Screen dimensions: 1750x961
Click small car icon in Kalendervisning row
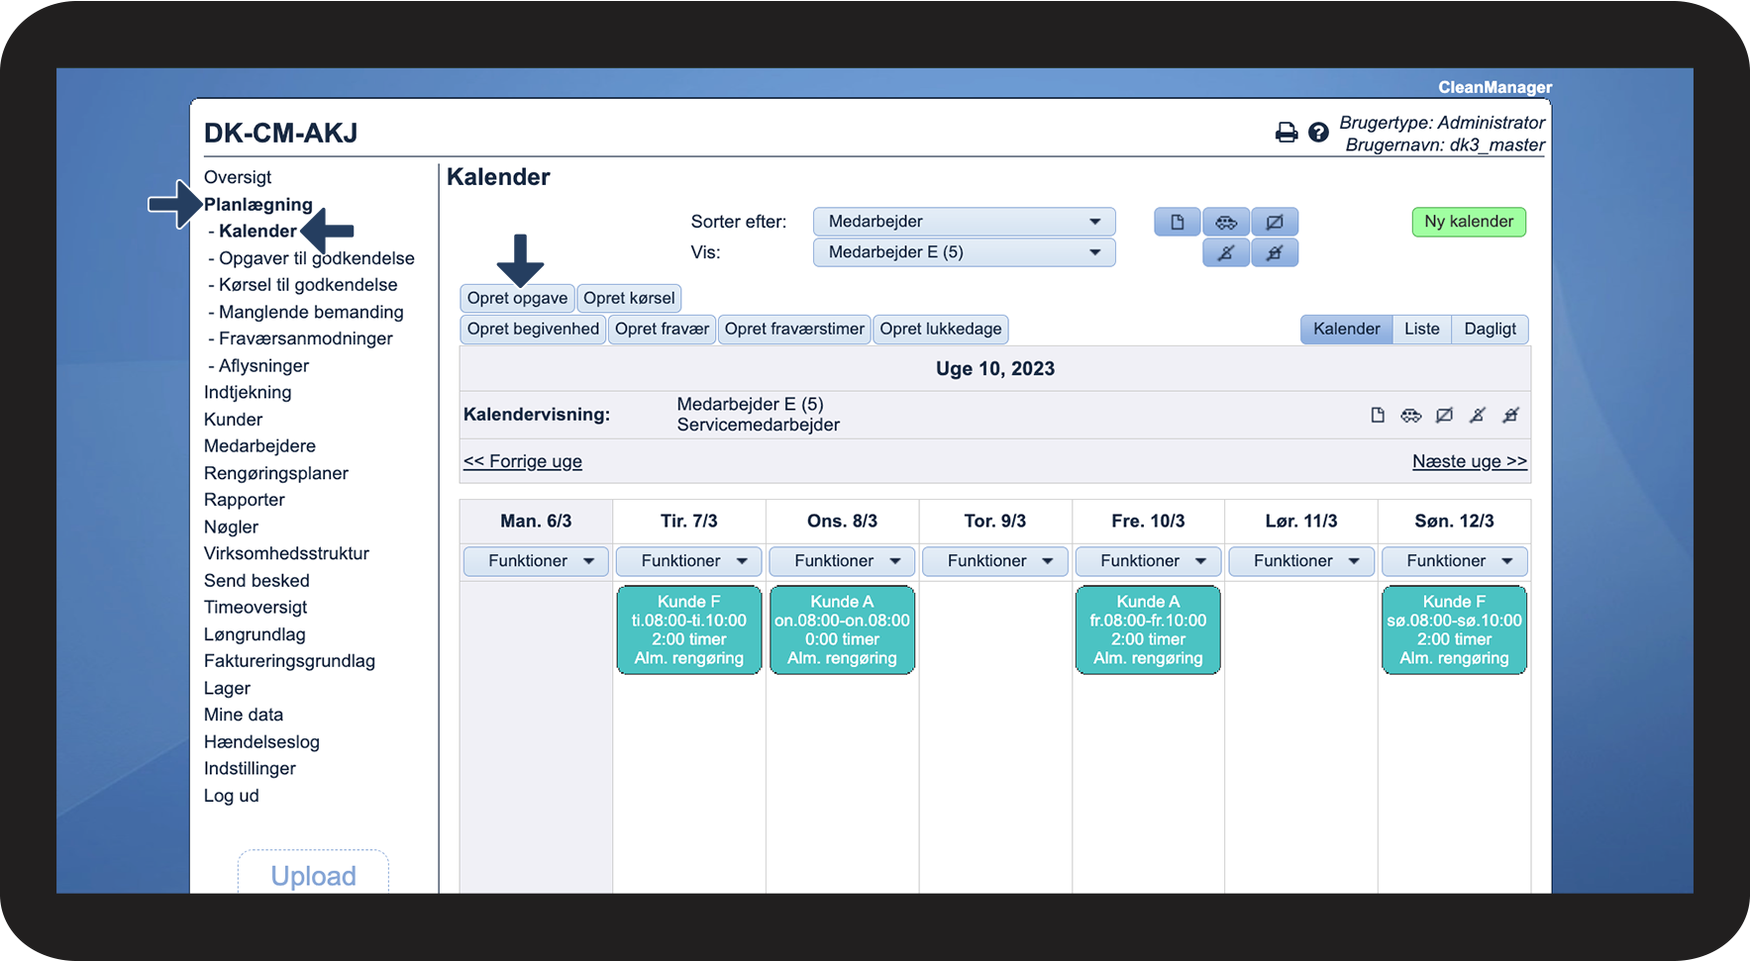click(1411, 415)
